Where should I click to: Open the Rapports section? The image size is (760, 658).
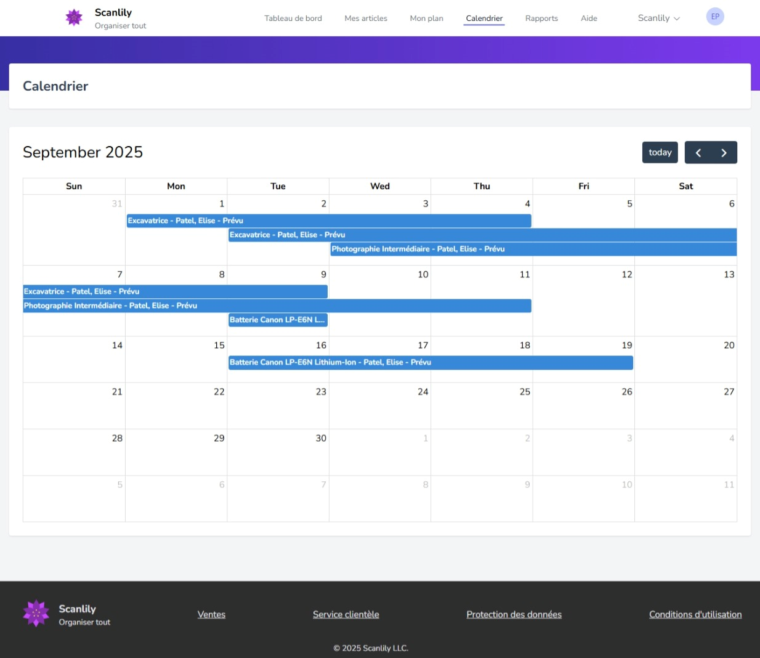(541, 18)
